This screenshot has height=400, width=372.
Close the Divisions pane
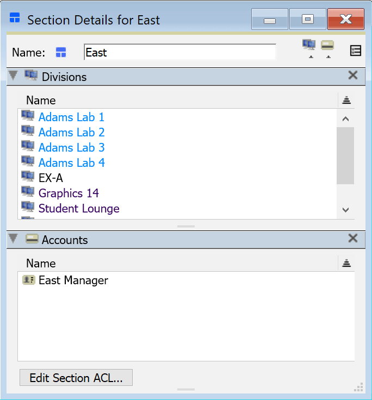pyautogui.click(x=353, y=76)
